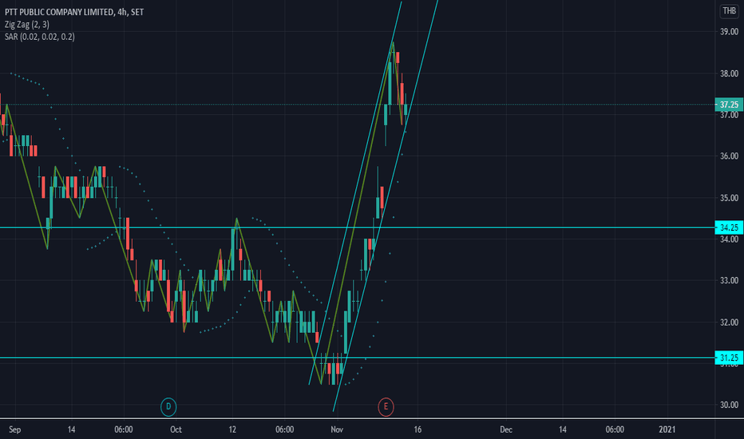This screenshot has width=744, height=439.
Task: Click the Oct date label on time axis
Action: [176, 429]
